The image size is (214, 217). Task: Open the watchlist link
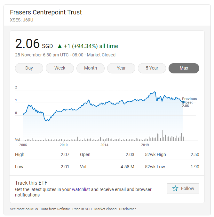click(81, 189)
